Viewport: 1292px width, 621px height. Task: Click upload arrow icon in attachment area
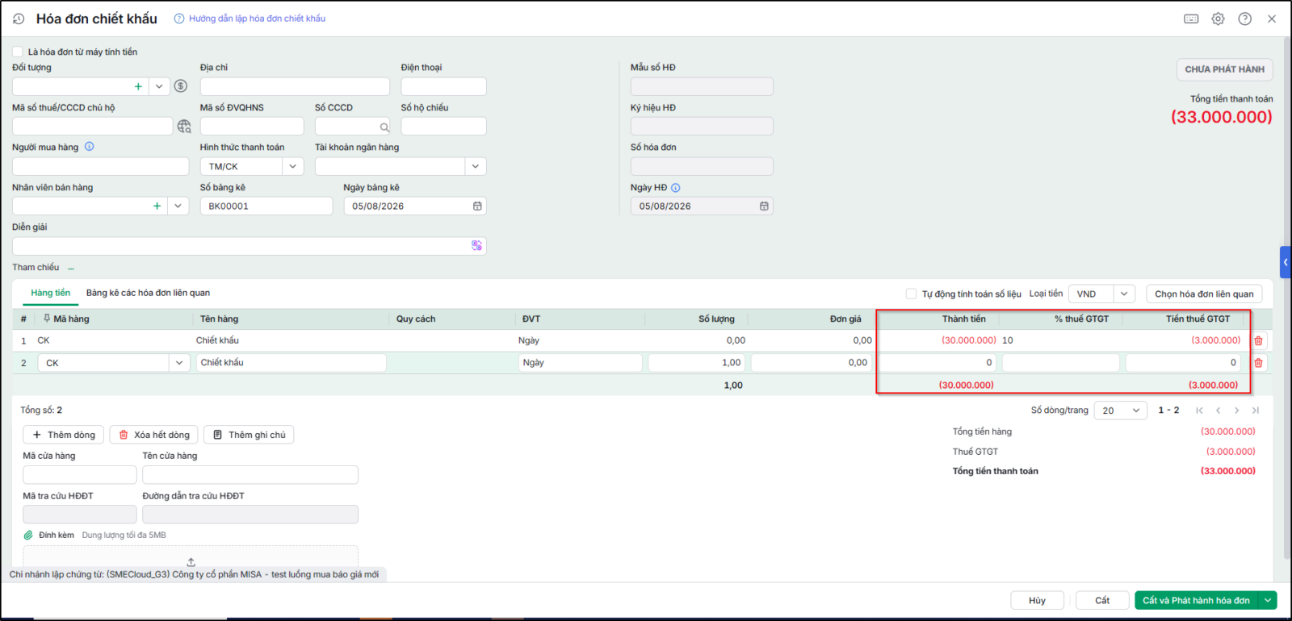coord(191,562)
